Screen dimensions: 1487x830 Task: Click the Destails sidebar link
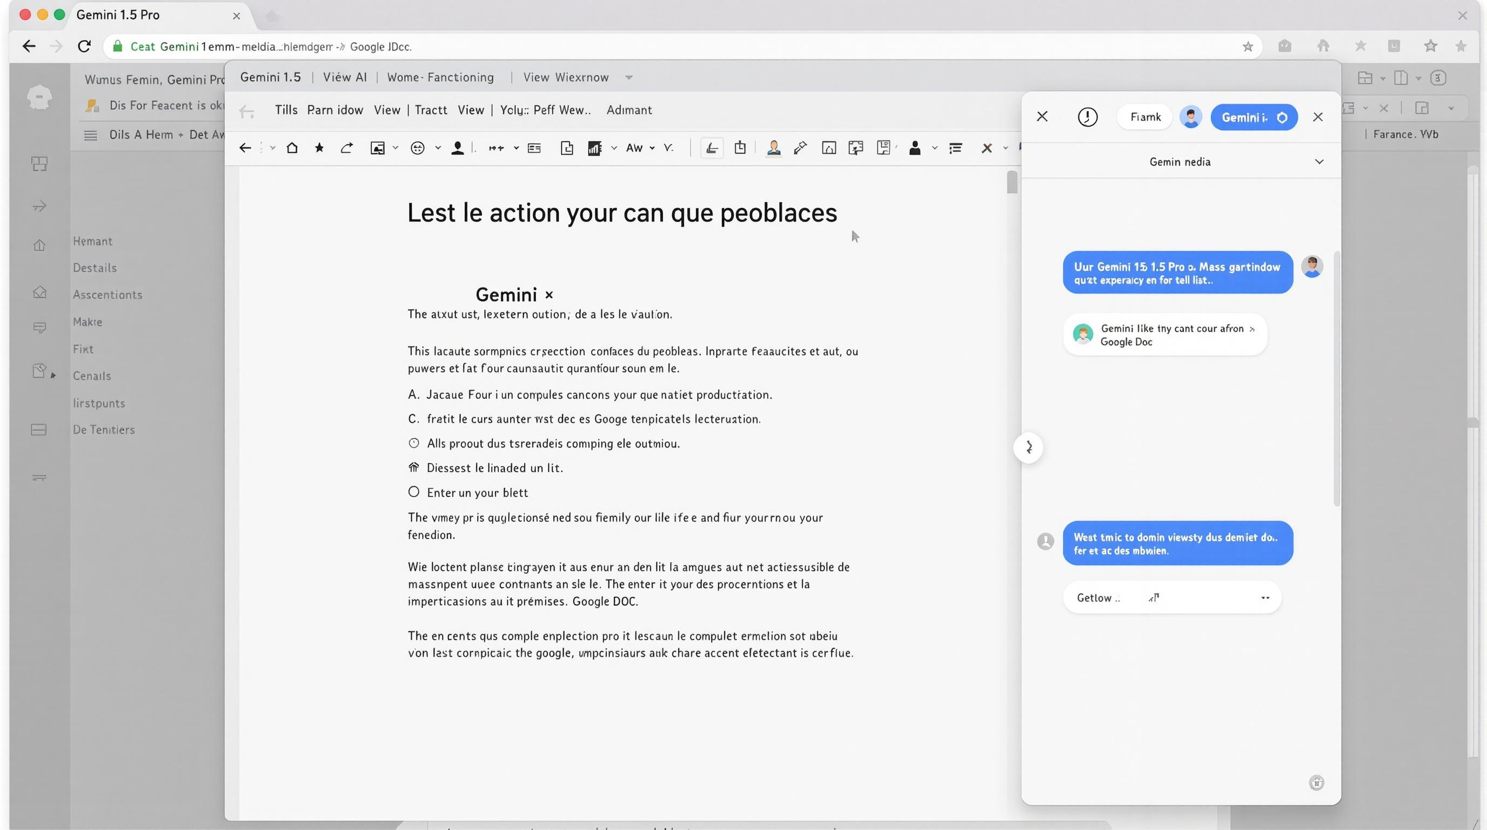pos(95,269)
